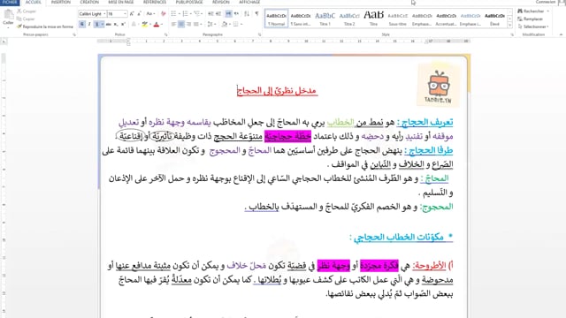Toggle underline formatting
566x318 pixels.
click(x=96, y=24)
